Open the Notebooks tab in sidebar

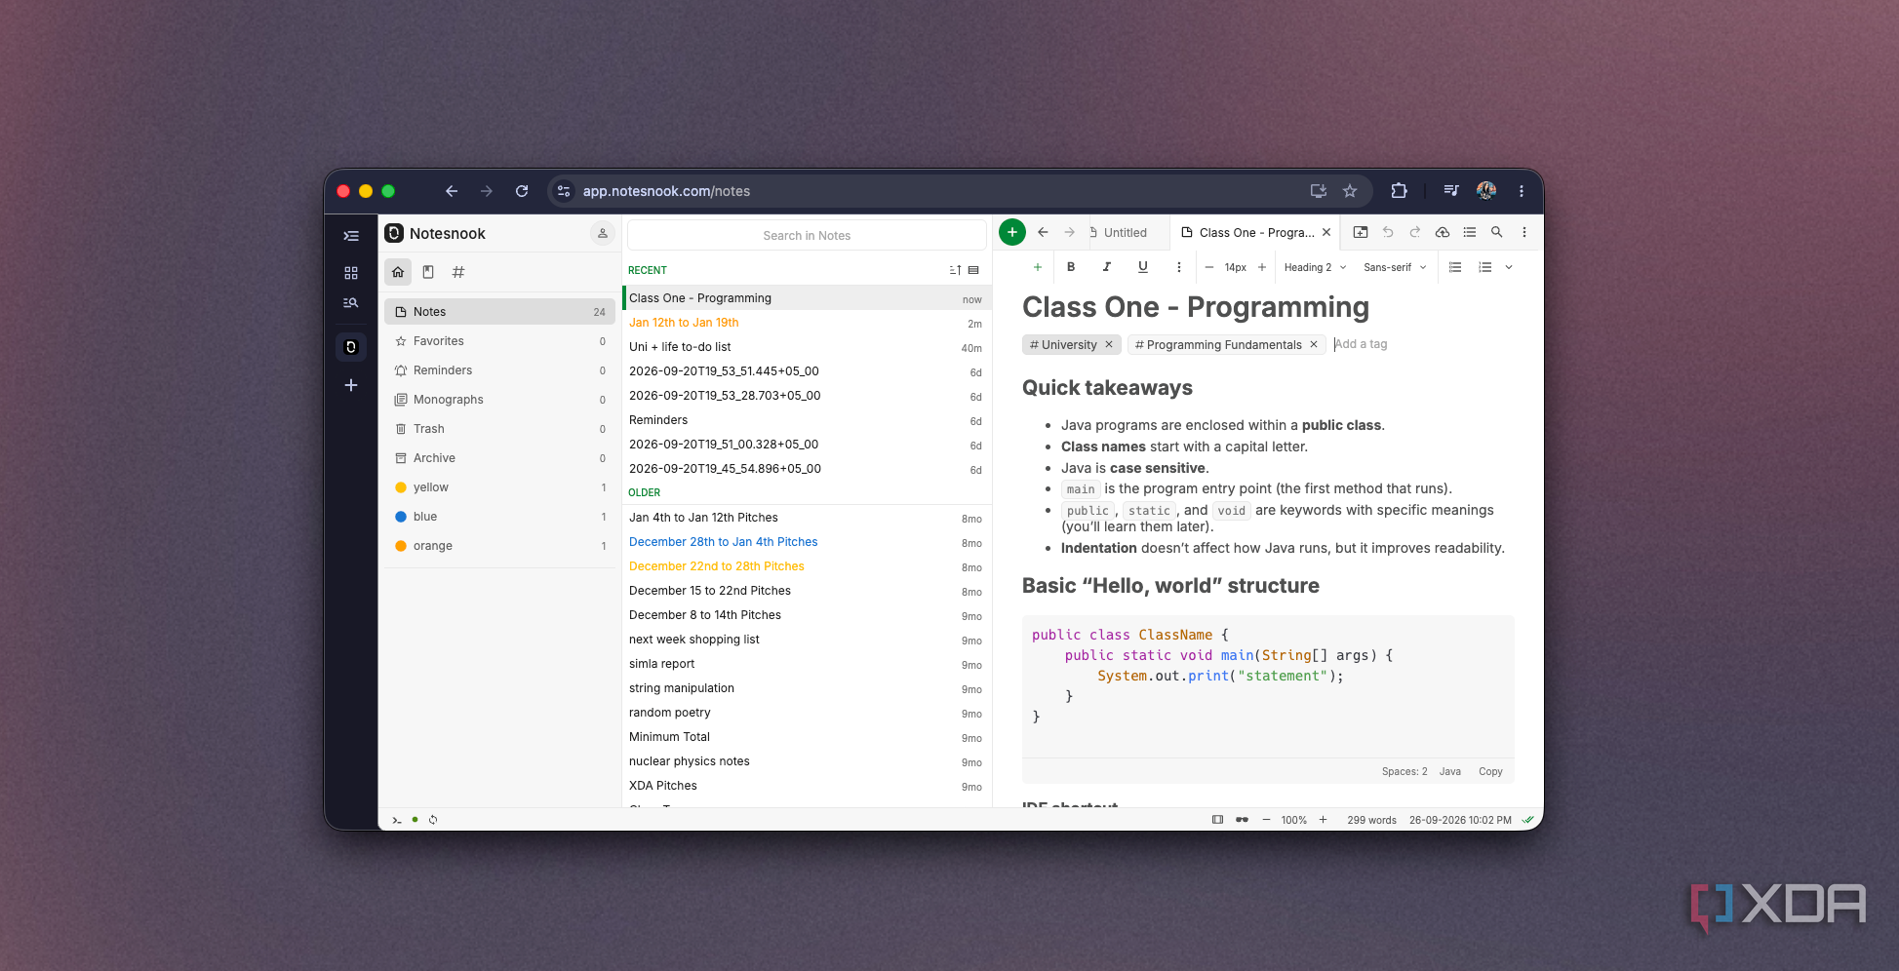coord(428,272)
